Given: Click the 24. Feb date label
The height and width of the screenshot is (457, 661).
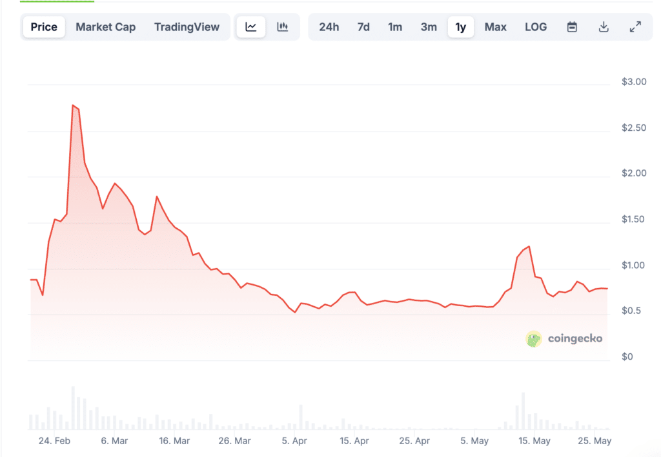Looking at the screenshot, I should coord(54,441).
